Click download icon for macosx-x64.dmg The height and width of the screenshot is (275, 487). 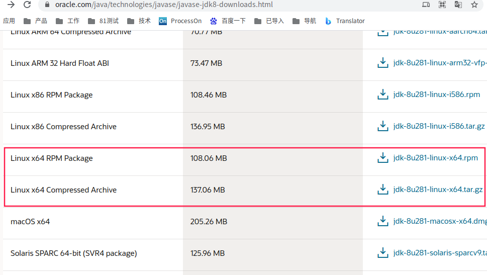pos(382,221)
